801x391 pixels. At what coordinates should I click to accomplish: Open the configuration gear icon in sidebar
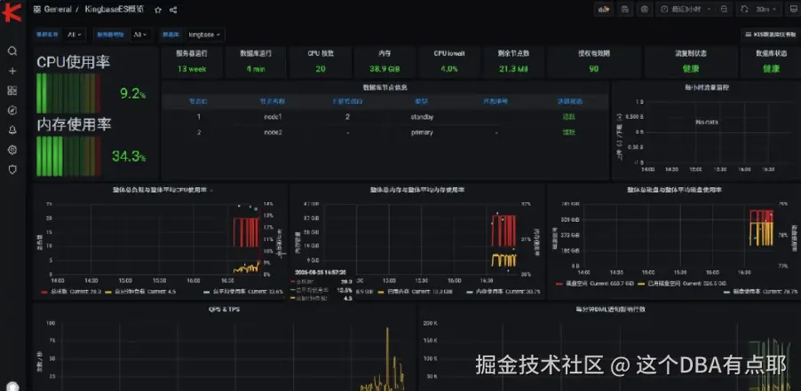tap(12, 150)
